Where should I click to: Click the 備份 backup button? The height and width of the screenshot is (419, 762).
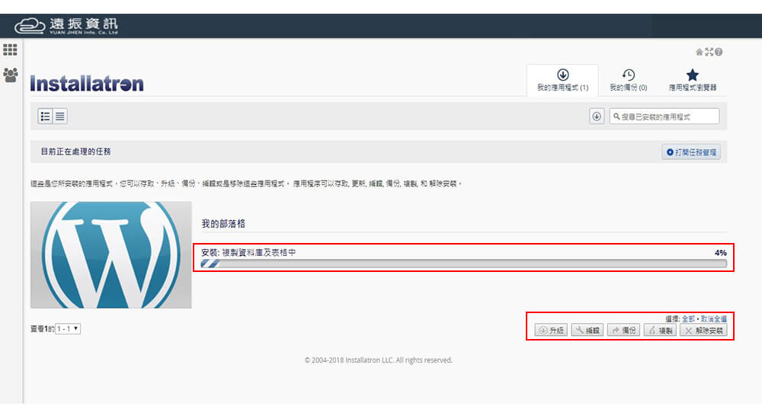623,331
